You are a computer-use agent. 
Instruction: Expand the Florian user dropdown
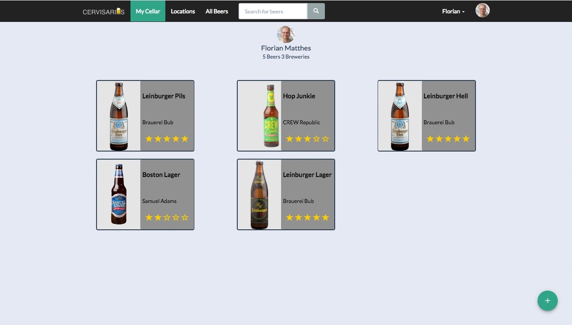pyautogui.click(x=454, y=11)
